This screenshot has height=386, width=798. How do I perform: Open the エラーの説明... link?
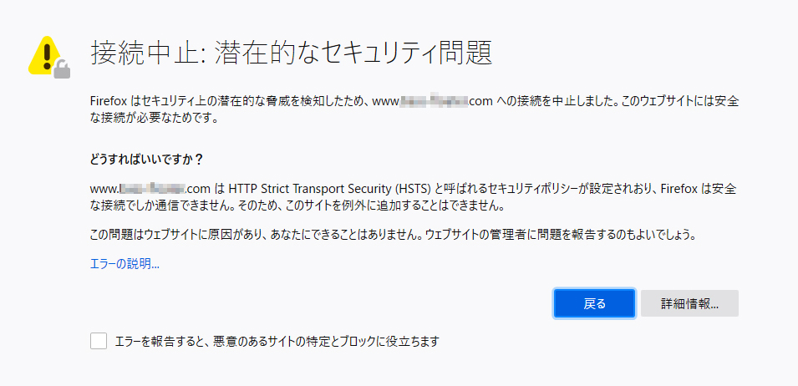(x=125, y=264)
